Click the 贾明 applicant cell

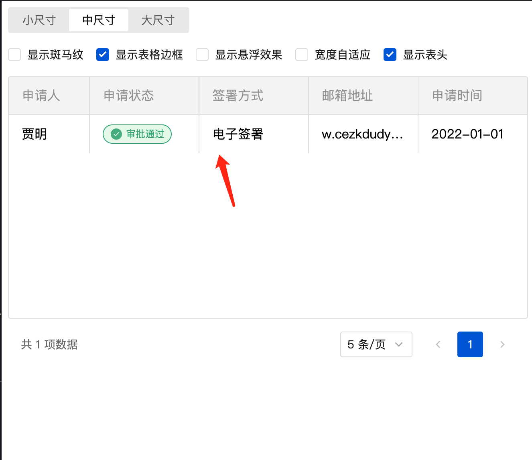34,134
